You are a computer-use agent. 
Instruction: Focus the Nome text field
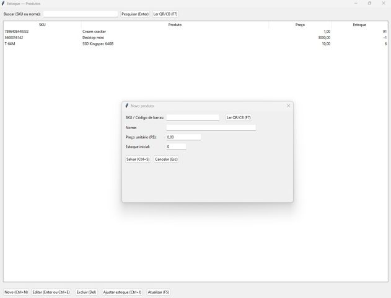[211, 127]
